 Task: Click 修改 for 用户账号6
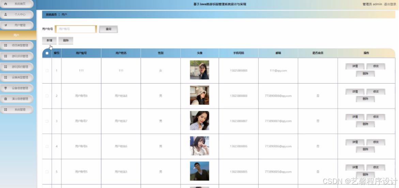point(376,142)
